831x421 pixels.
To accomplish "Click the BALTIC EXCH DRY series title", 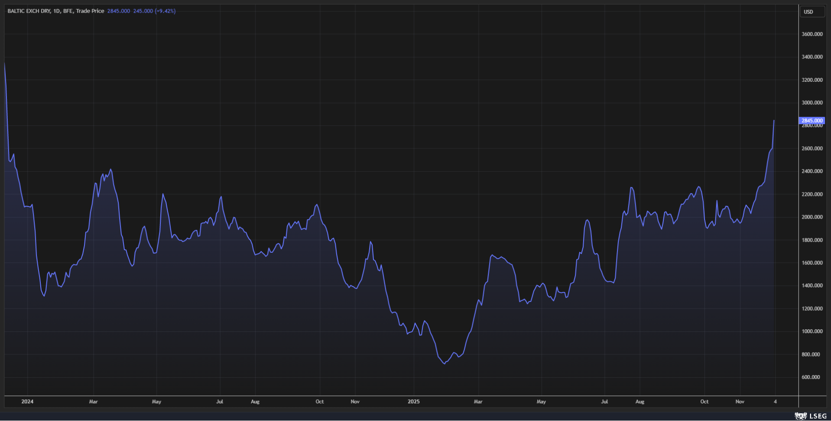I will tap(29, 11).
